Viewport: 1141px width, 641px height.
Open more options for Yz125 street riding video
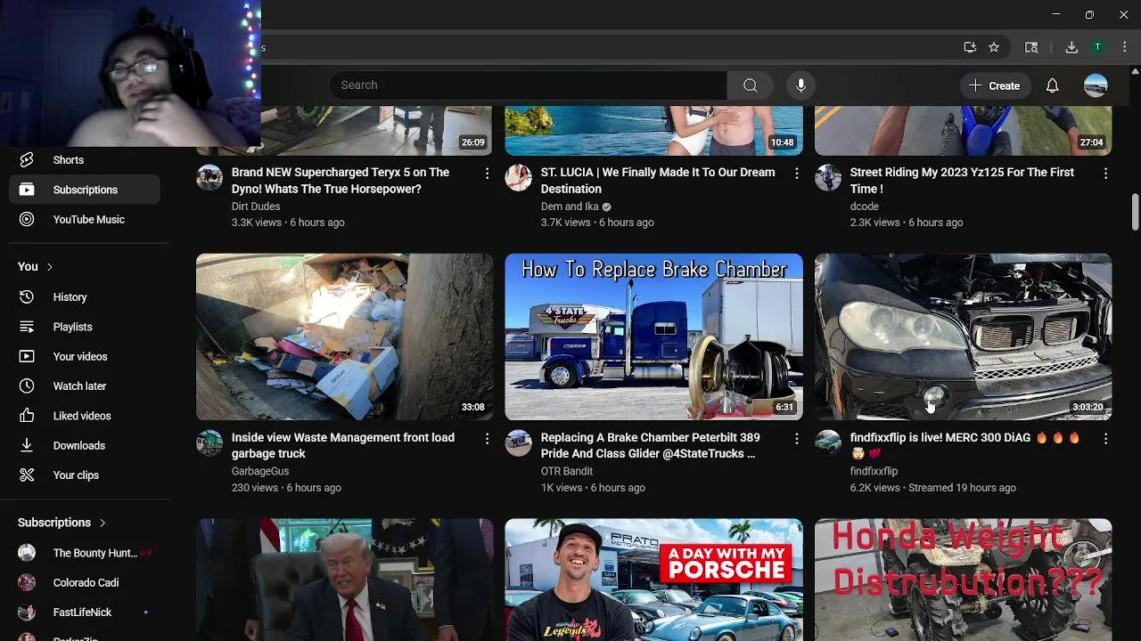pyautogui.click(x=1105, y=174)
